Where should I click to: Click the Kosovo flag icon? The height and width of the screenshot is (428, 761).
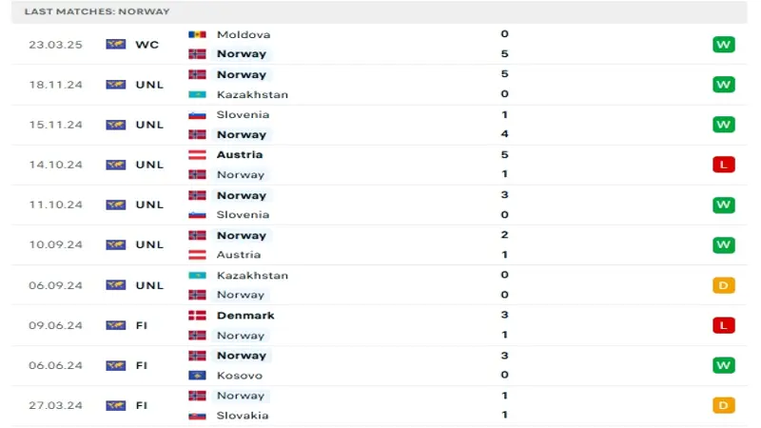point(197,376)
